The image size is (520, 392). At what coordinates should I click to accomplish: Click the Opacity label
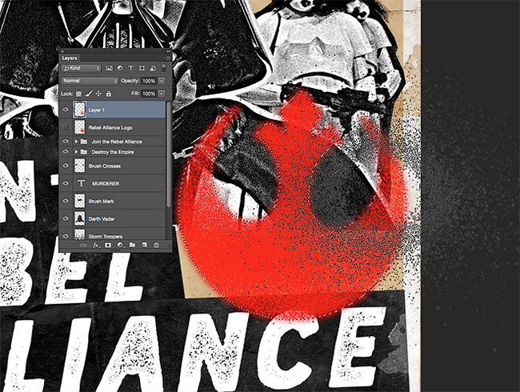[x=130, y=81]
